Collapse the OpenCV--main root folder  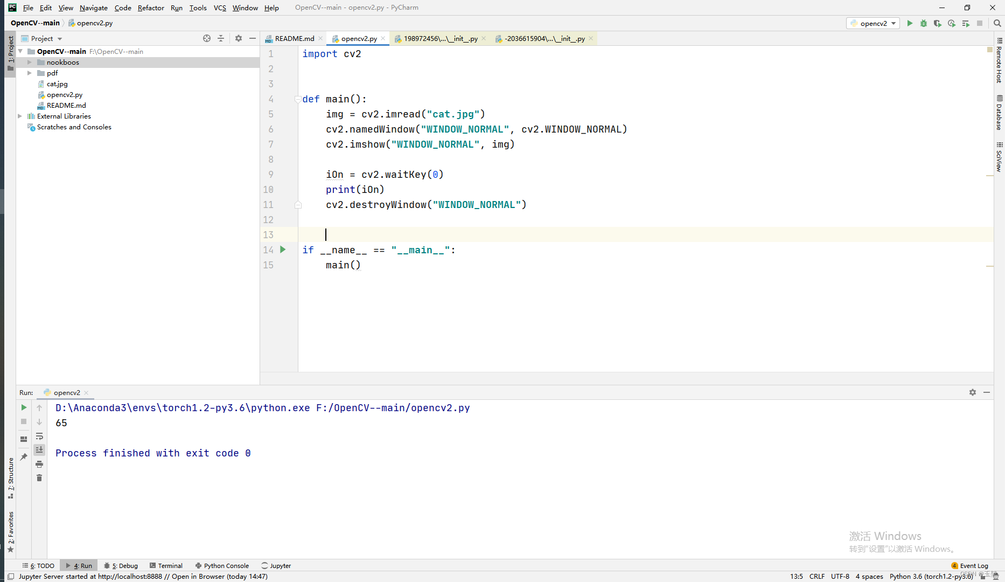[20, 51]
